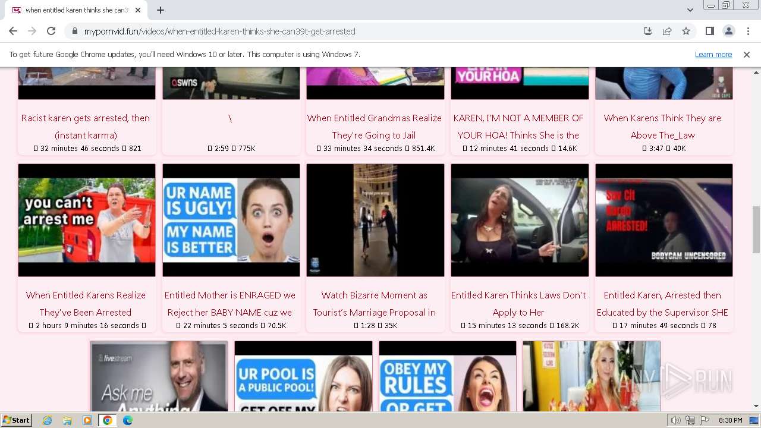
Task: Bookmark this page with the star icon
Action: tap(686, 31)
